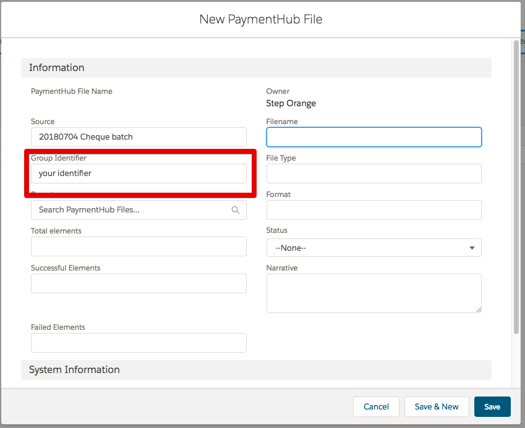Click the Format input field

373,210
